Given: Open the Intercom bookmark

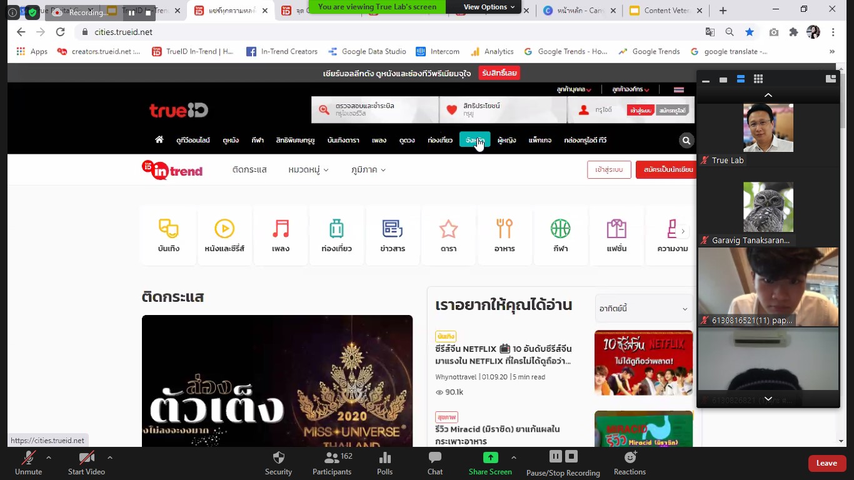Looking at the screenshot, I should 438,51.
